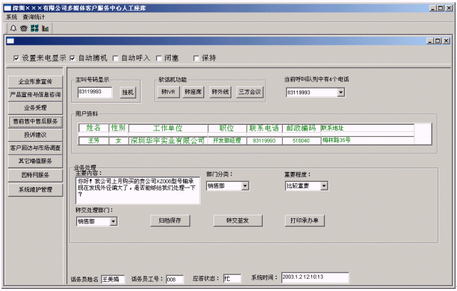Click the bell icon in the toolbar
The width and height of the screenshot is (457, 291).
[x=13, y=29]
